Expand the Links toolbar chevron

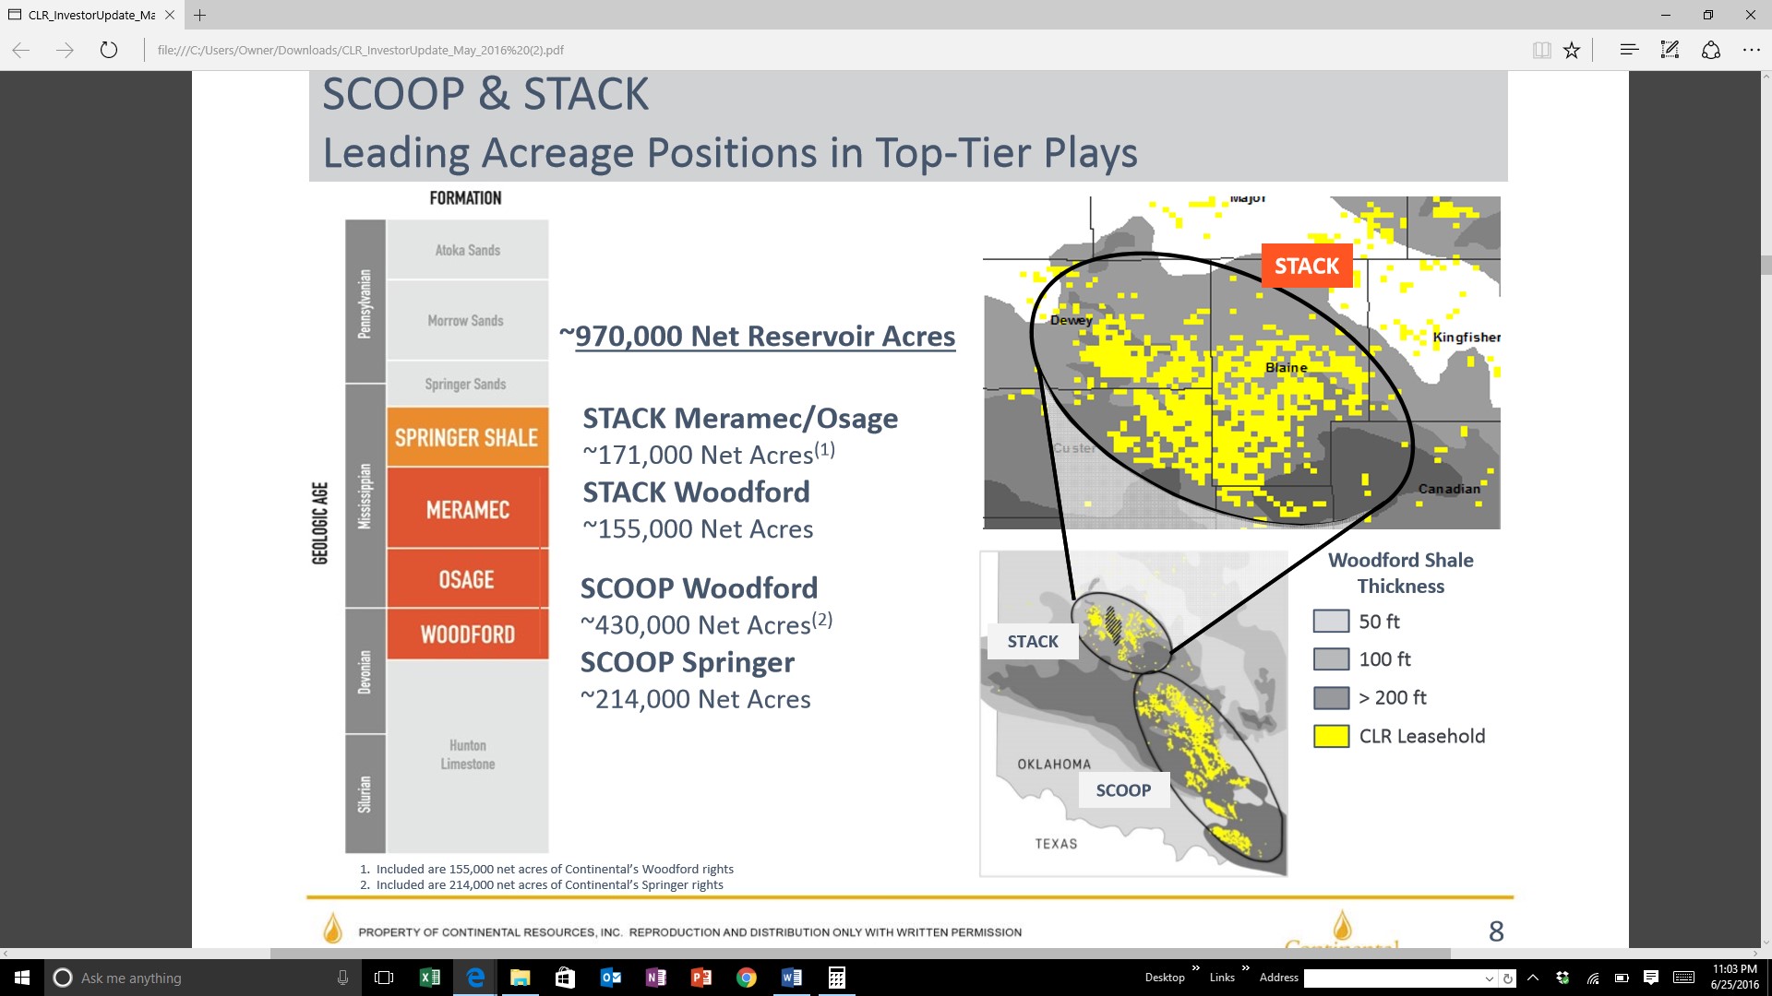click(x=1245, y=968)
